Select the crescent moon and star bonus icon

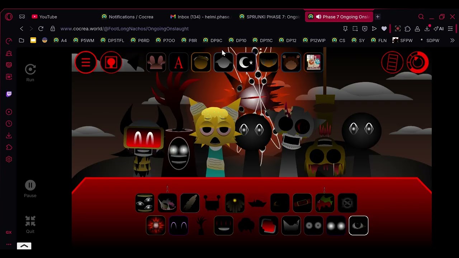(x=246, y=62)
